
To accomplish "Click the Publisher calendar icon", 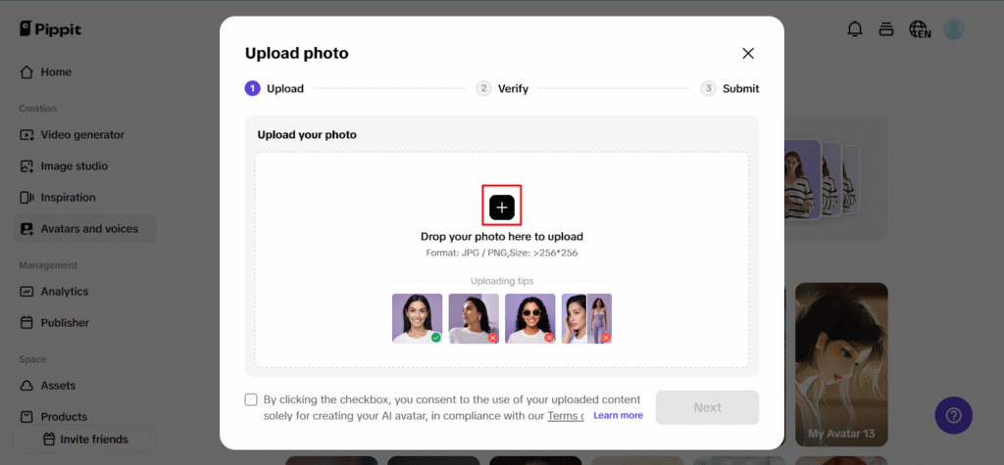I will click(x=26, y=323).
